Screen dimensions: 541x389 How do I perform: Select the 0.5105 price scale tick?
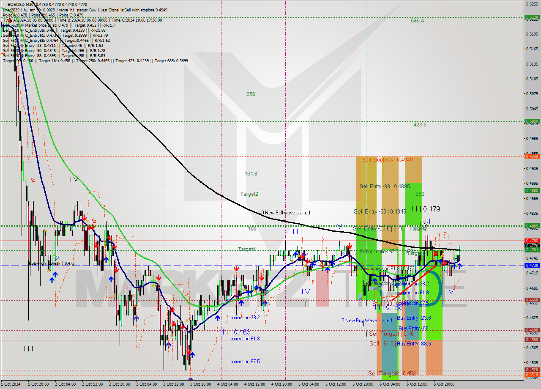pos(532,79)
